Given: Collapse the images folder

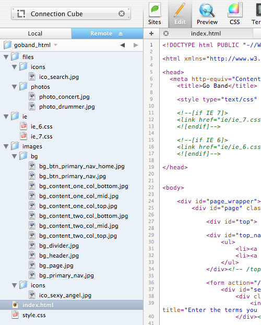Looking at the screenshot, I should click(x=6, y=146).
